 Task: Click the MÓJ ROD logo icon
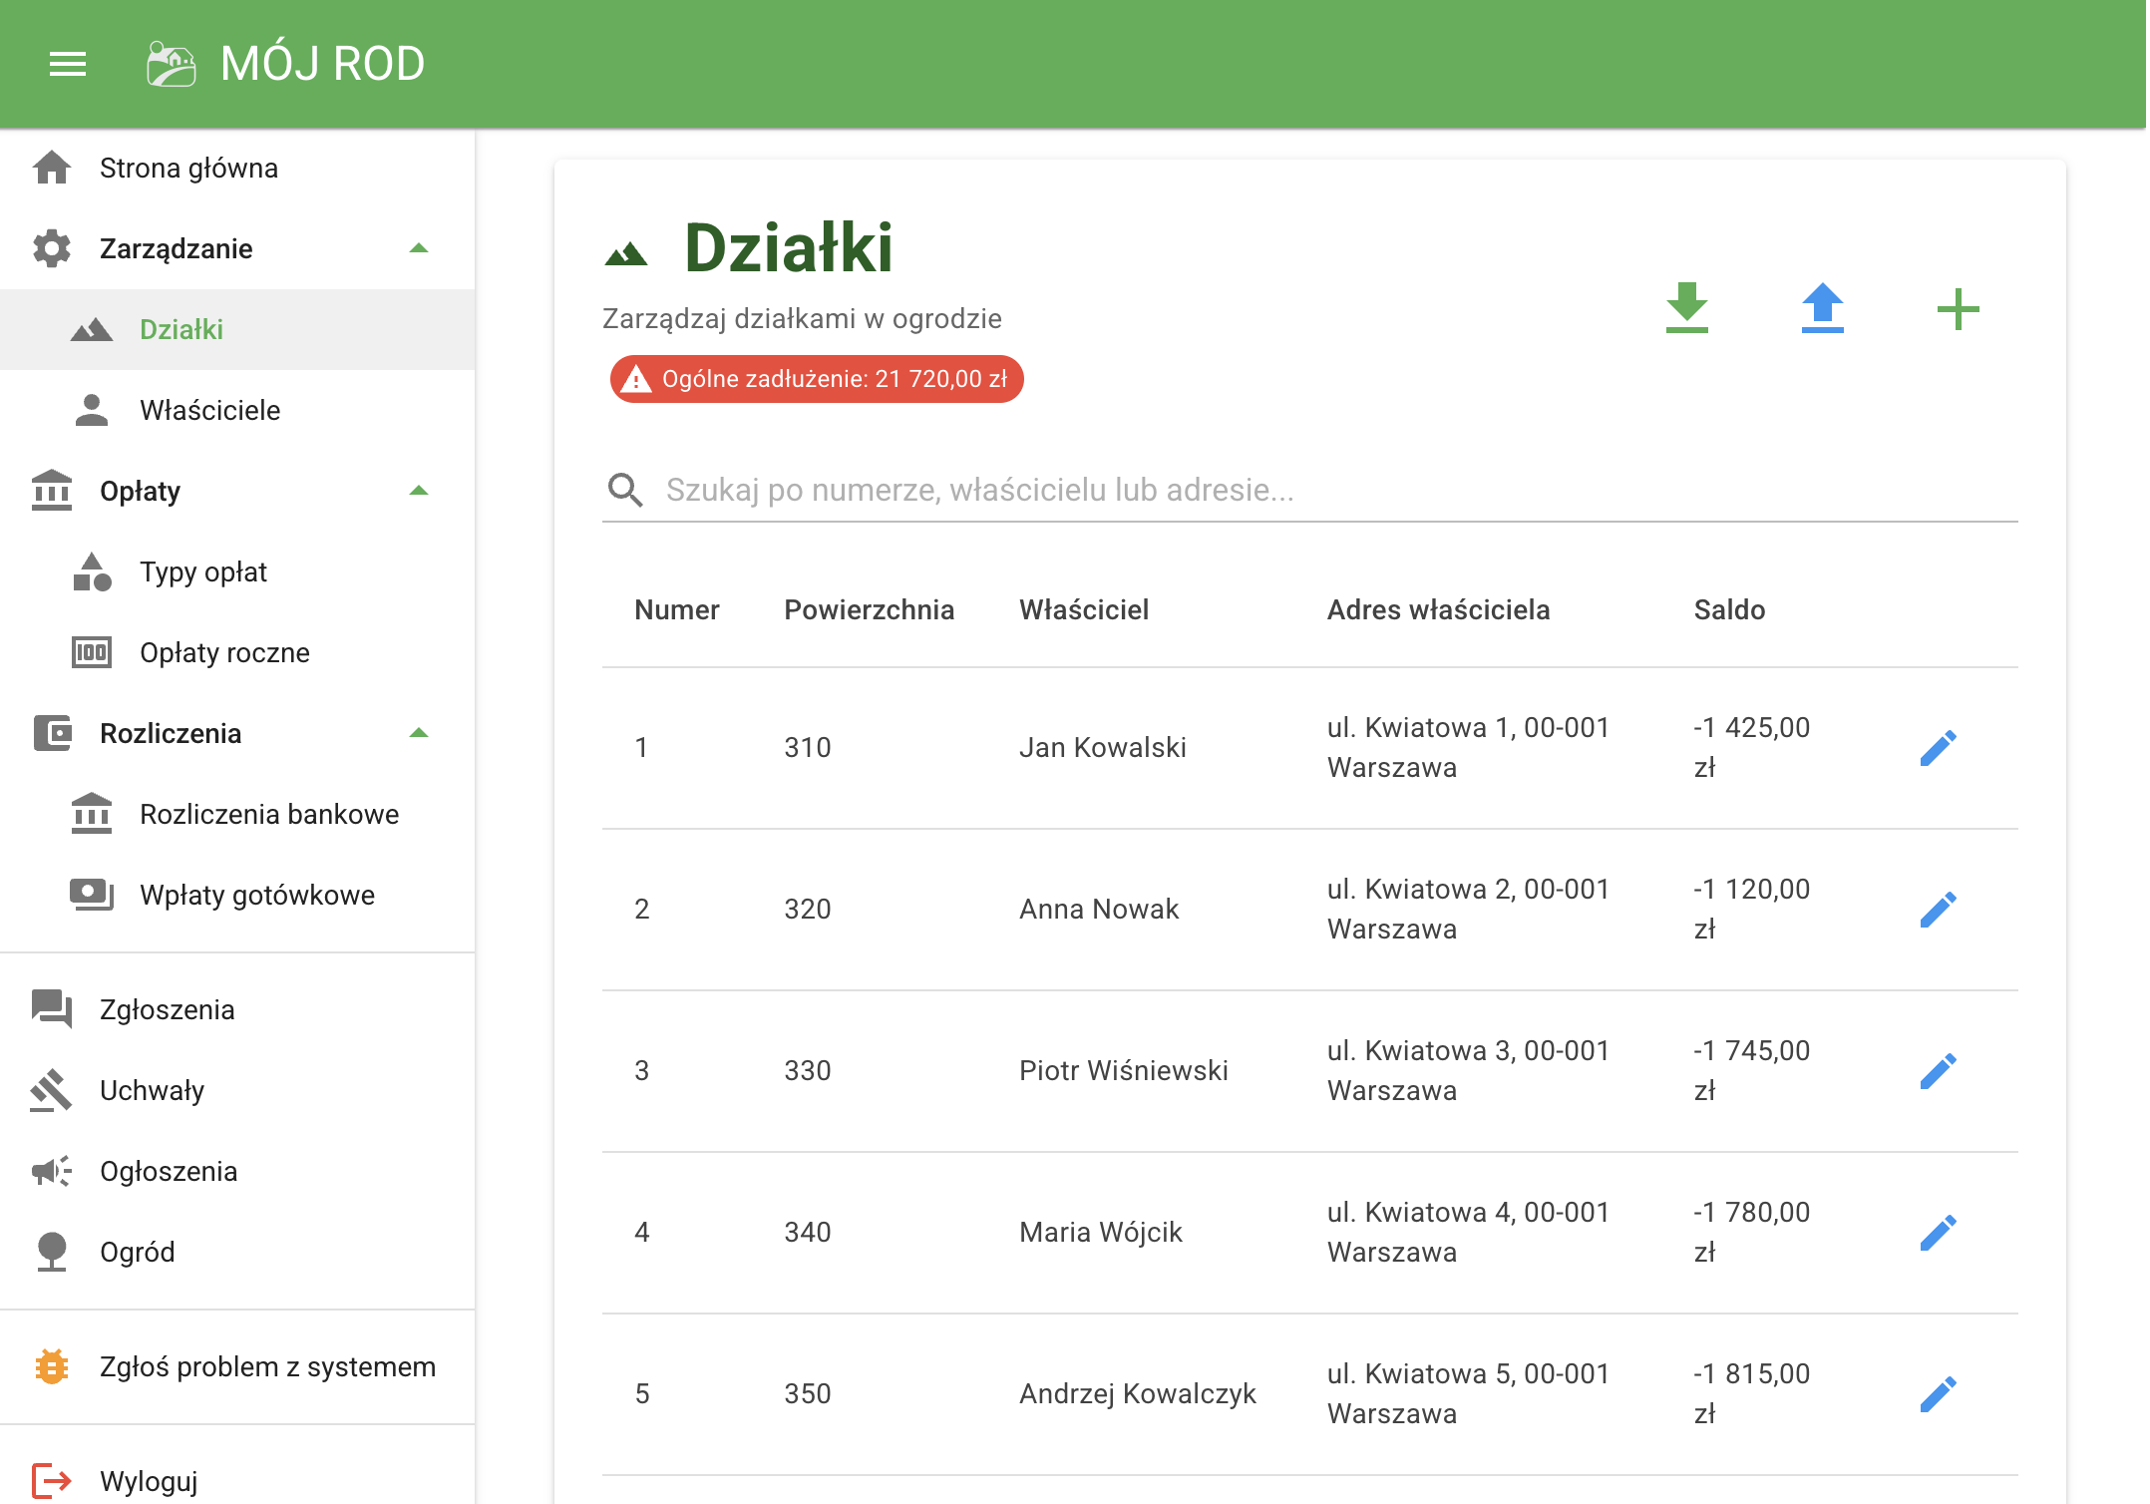click(171, 64)
